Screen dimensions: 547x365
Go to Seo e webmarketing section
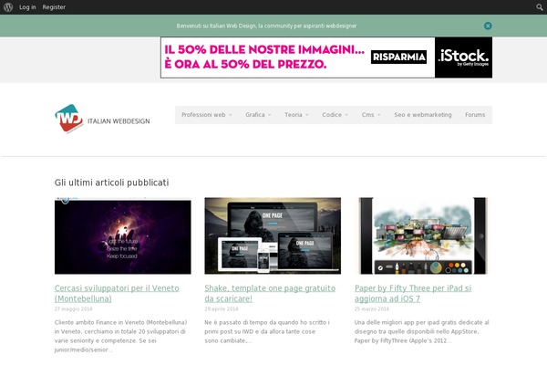422,115
